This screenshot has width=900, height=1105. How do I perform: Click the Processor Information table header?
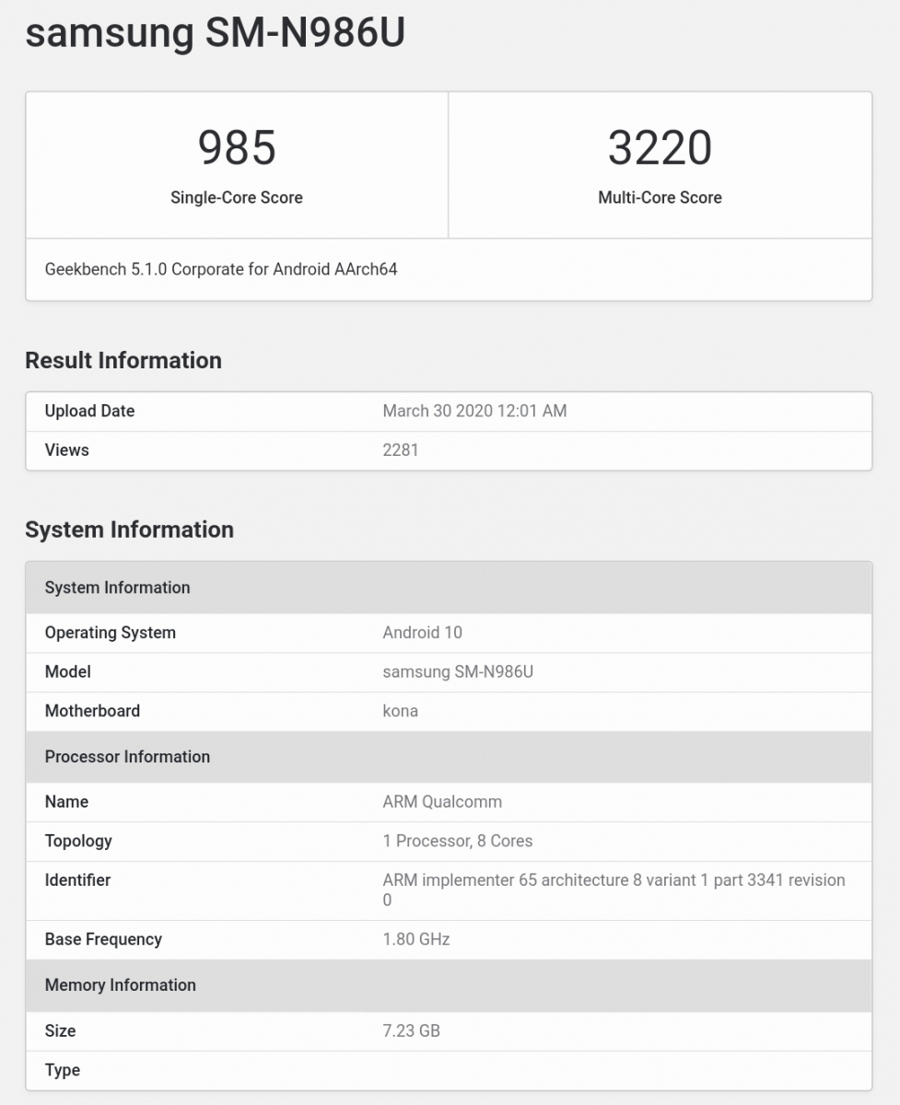click(127, 757)
